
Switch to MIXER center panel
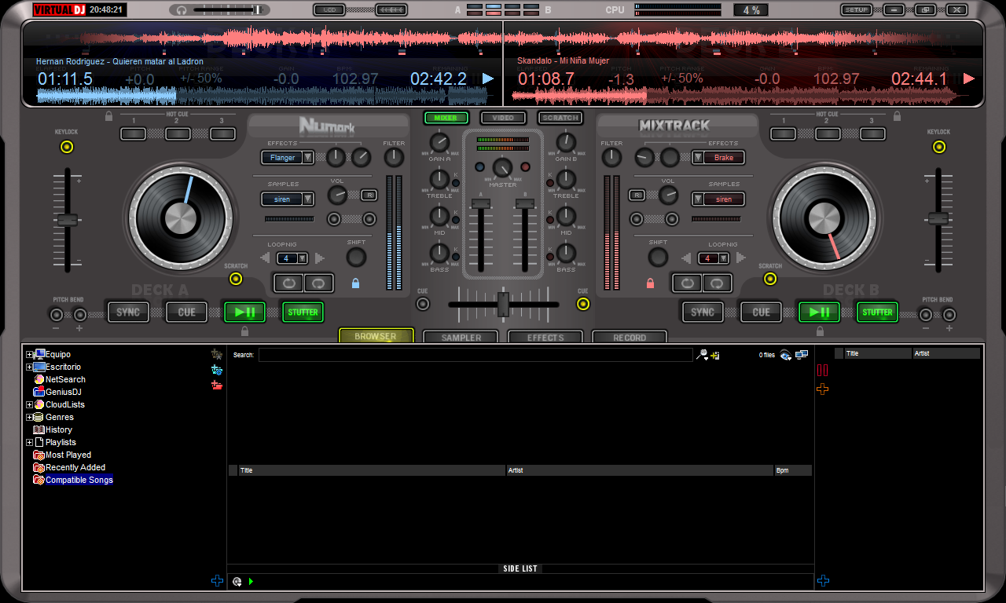[x=446, y=118]
